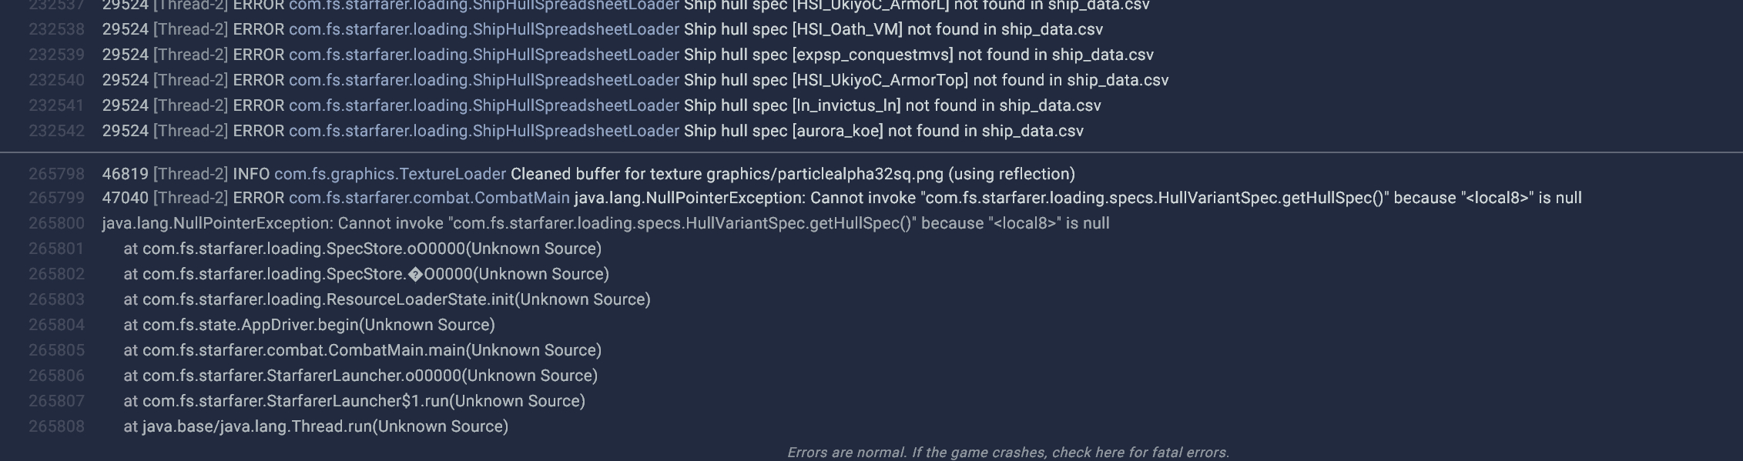Click the ln_invictus_ln hull spec error text
Viewport: 1743px width, 461px height.
coord(892,105)
